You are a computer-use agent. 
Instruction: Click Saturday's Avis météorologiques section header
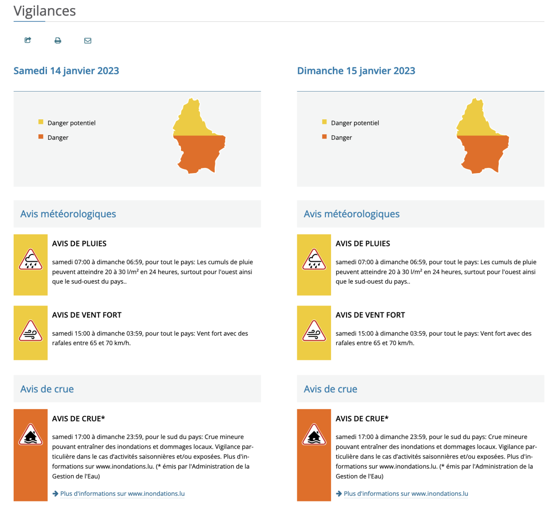(68, 214)
